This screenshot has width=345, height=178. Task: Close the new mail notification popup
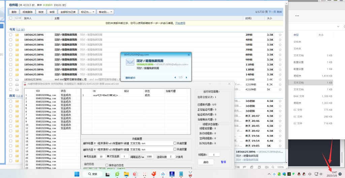(189, 54)
